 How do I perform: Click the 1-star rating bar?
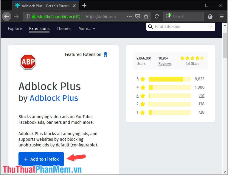(170, 112)
